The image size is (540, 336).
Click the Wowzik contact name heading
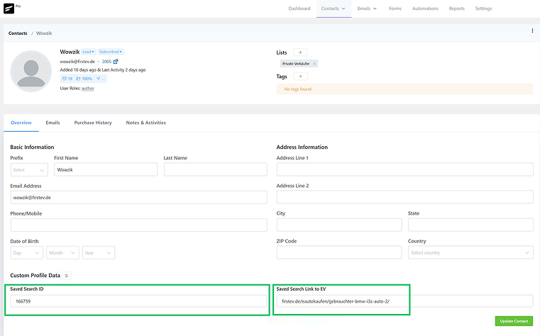(70, 52)
